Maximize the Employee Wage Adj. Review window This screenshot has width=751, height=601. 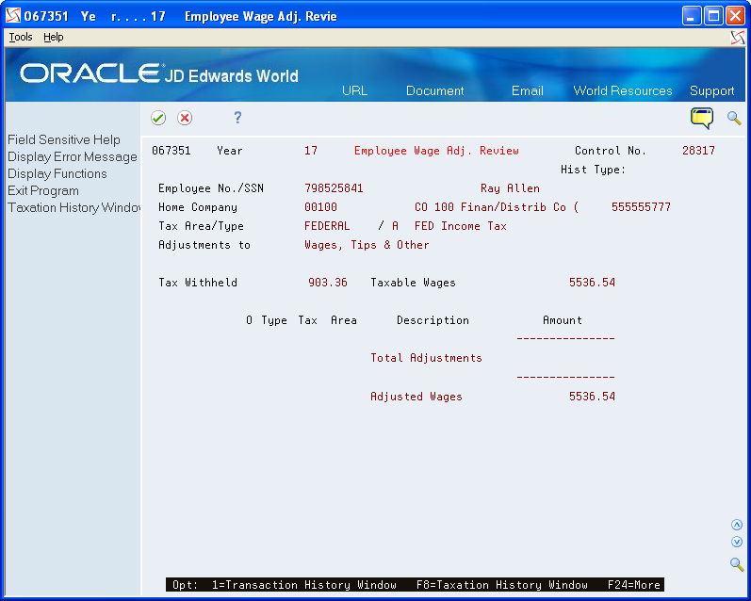[x=713, y=16]
